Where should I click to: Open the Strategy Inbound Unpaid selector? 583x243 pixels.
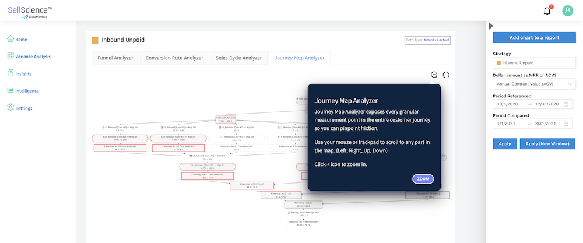(534, 63)
